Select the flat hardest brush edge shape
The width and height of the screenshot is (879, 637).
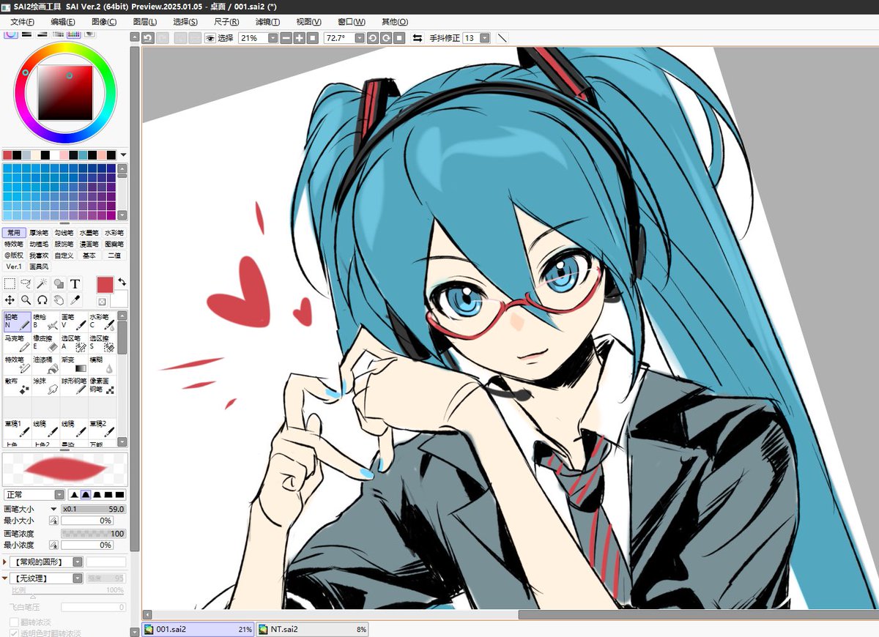tap(120, 495)
